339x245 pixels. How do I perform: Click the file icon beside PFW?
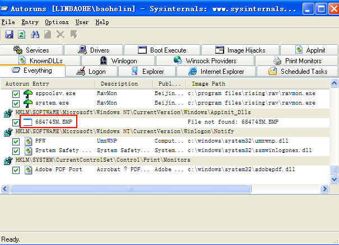pos(28,142)
